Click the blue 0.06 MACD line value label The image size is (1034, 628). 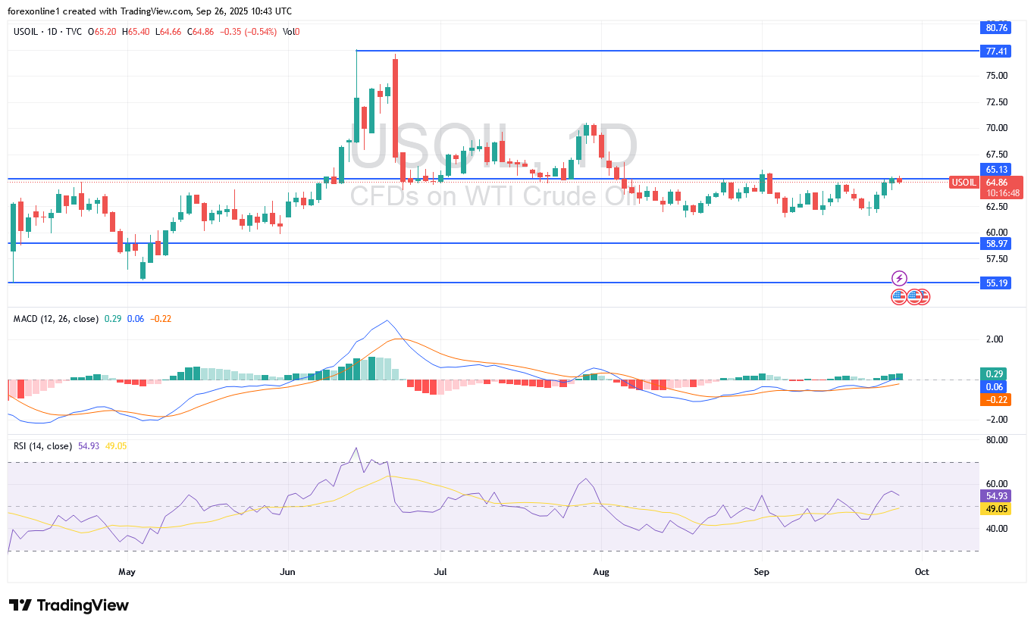click(995, 387)
